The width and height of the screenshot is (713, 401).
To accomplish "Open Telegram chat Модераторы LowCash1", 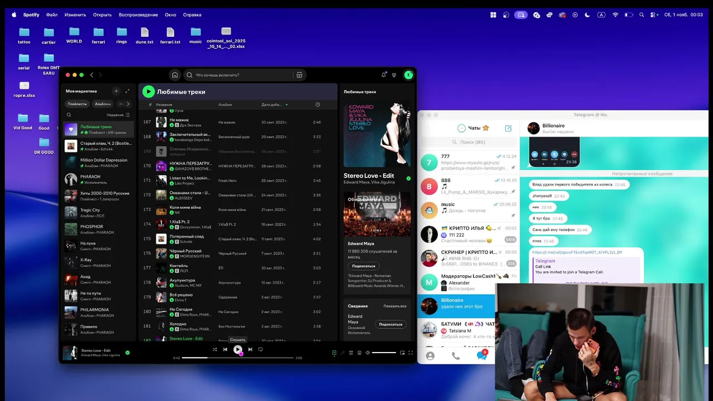I will (468, 282).
